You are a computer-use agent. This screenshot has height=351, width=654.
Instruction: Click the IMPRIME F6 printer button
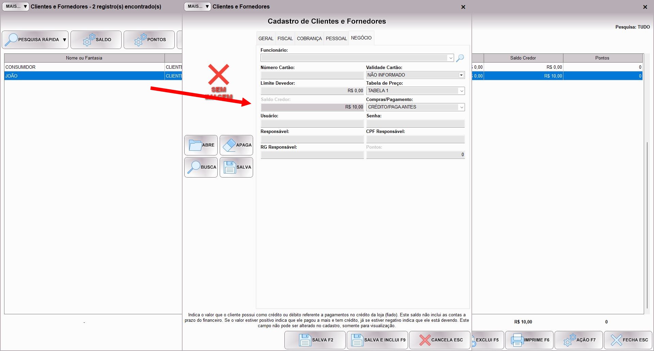pyautogui.click(x=529, y=340)
